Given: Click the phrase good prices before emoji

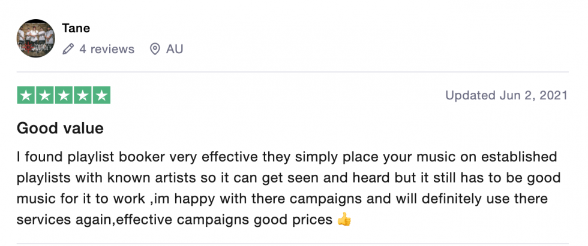Looking at the screenshot, I should [293, 220].
